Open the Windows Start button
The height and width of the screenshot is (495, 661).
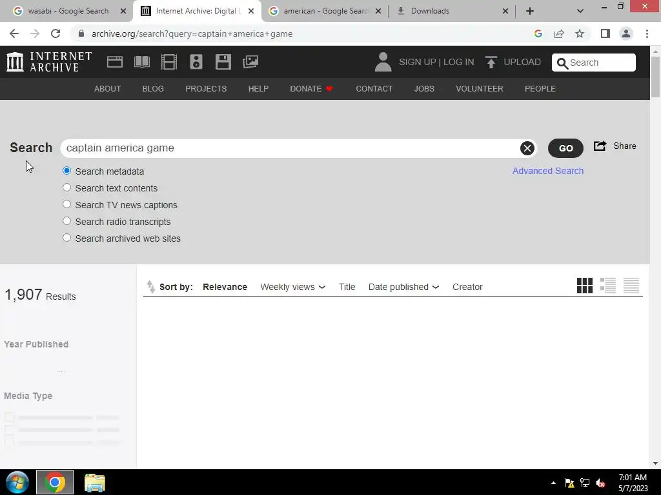pyautogui.click(x=17, y=482)
